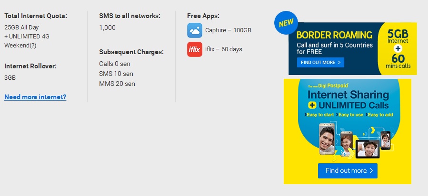Click the Capture – 100GB label
The width and height of the screenshot is (428, 196).
(228, 30)
